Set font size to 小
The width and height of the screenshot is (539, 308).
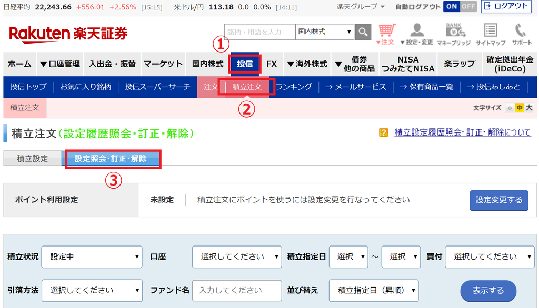coord(510,108)
